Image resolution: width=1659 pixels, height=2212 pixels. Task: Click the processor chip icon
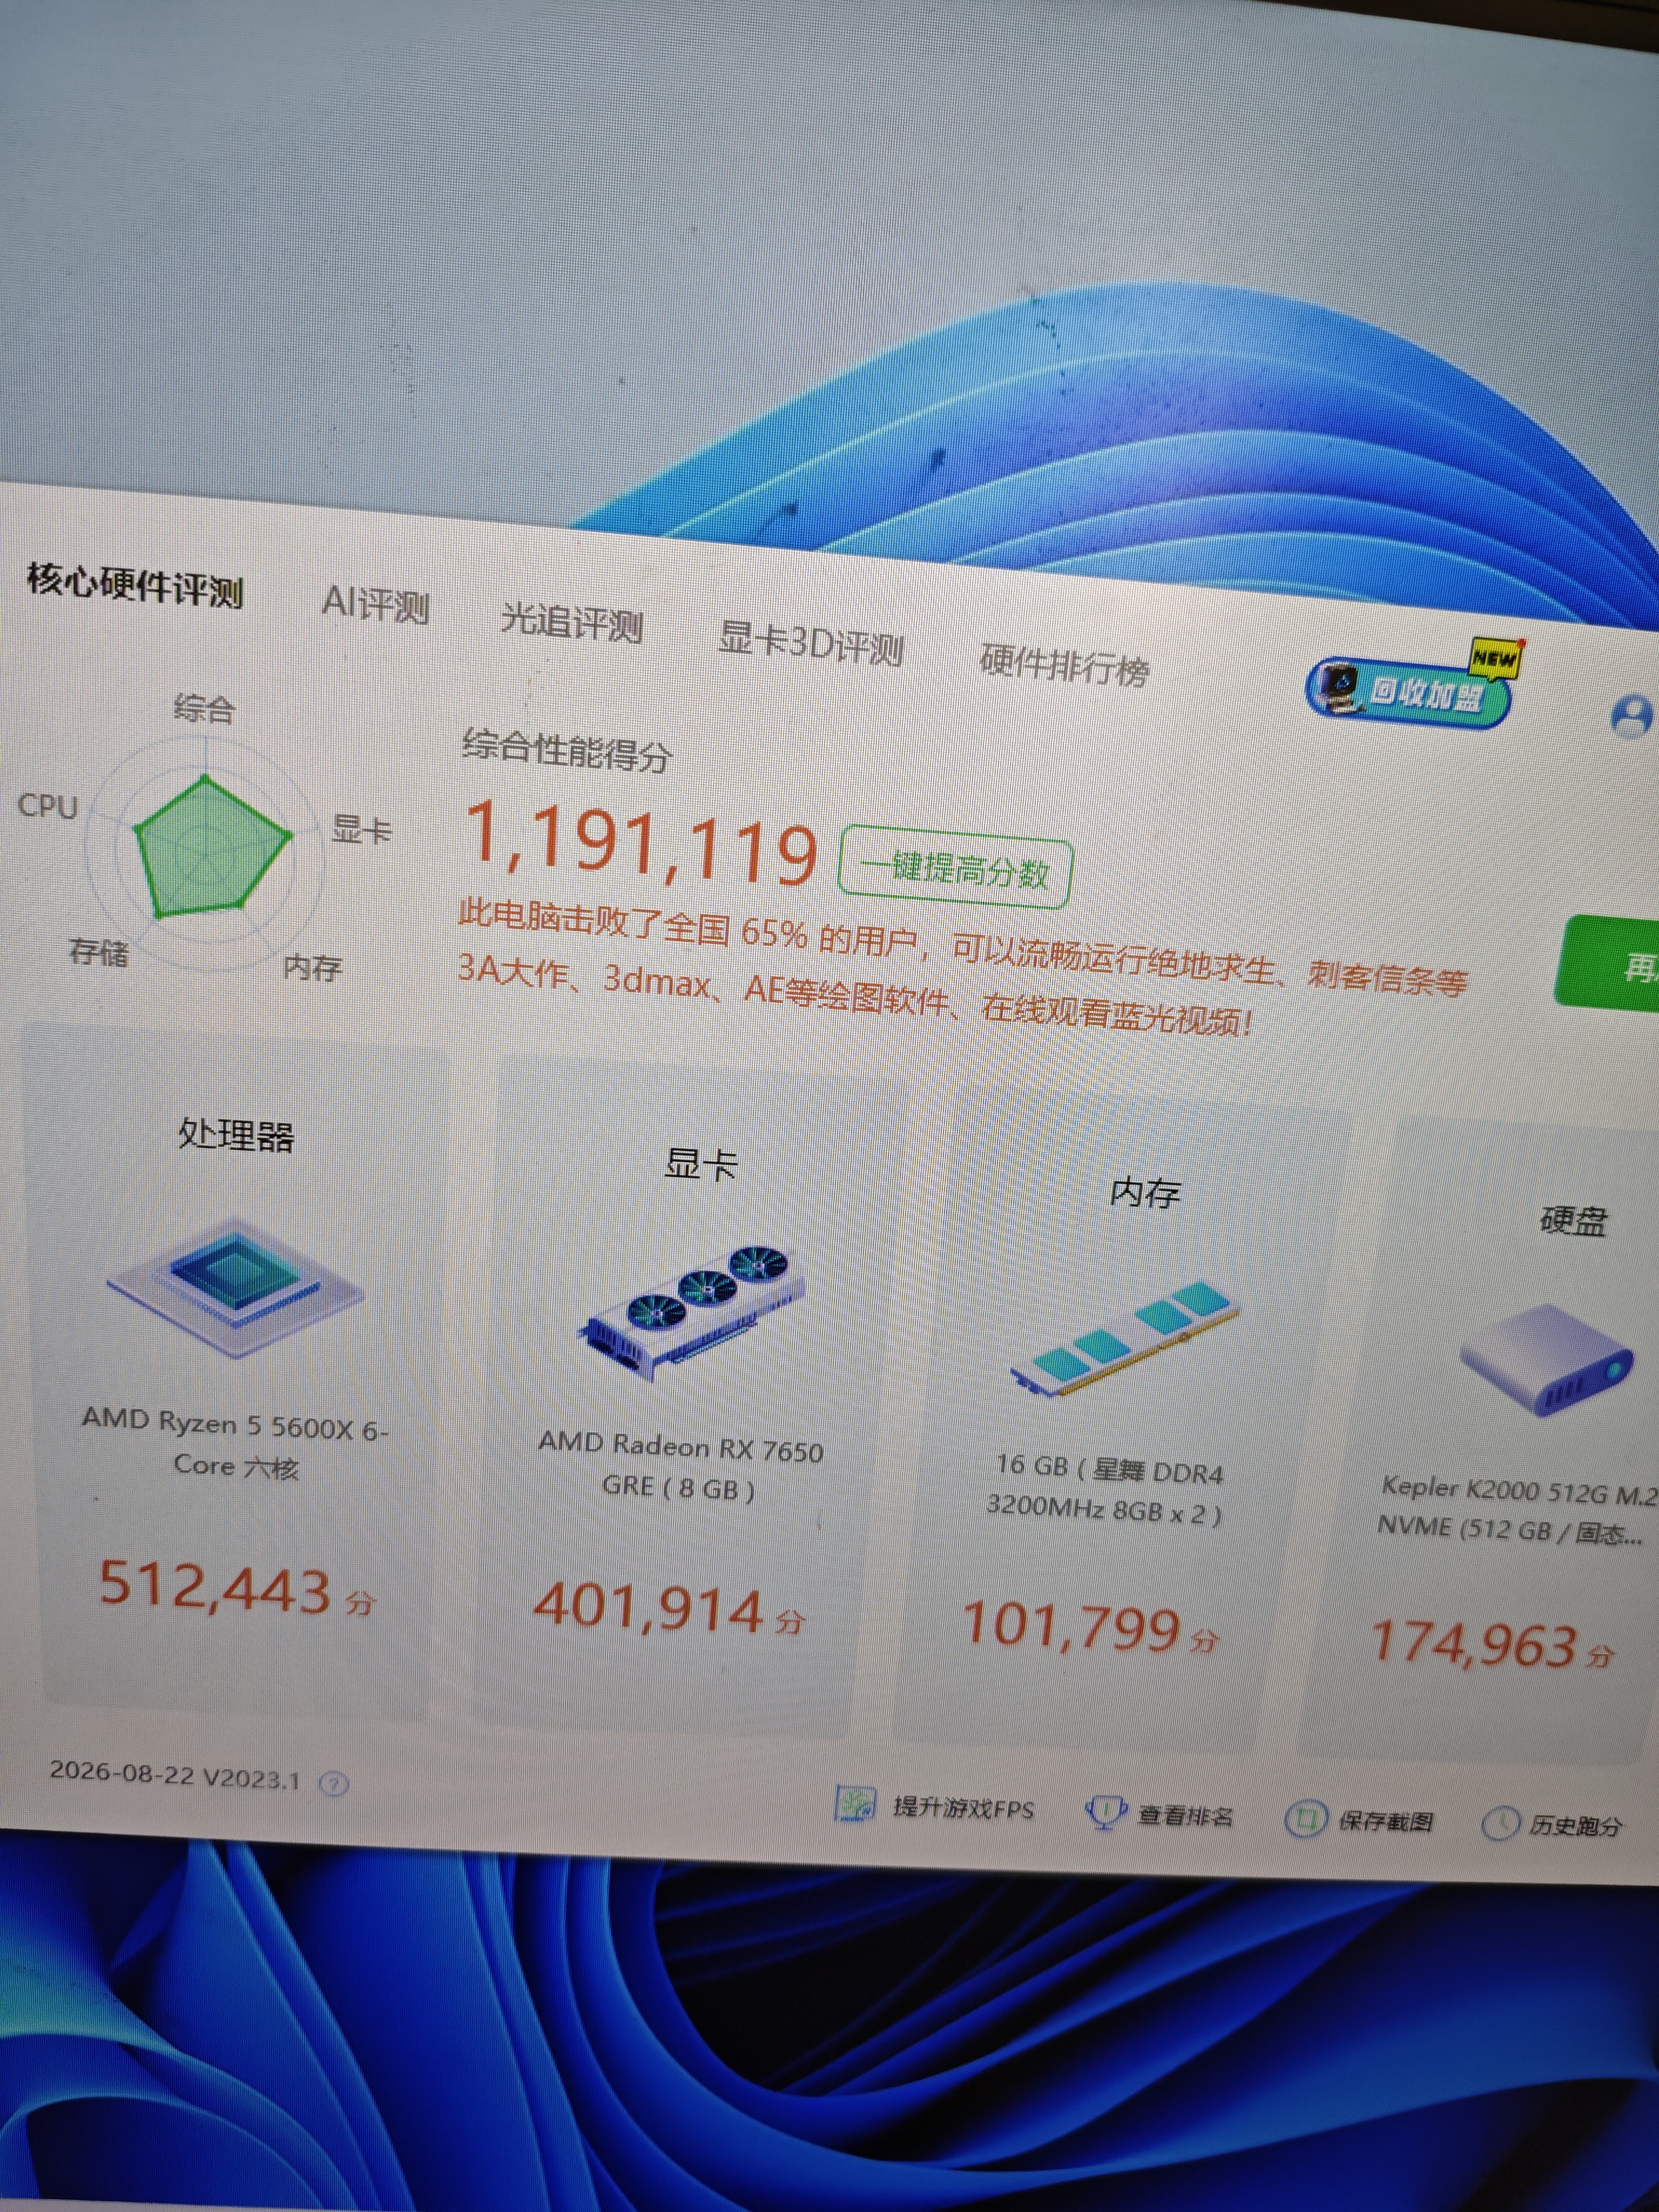tap(236, 1288)
